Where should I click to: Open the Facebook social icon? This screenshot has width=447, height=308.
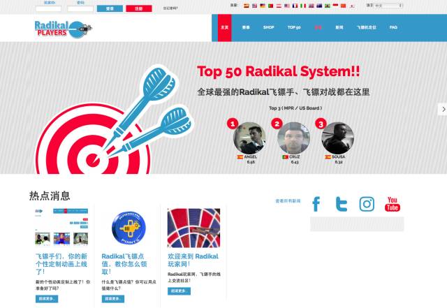point(316,204)
